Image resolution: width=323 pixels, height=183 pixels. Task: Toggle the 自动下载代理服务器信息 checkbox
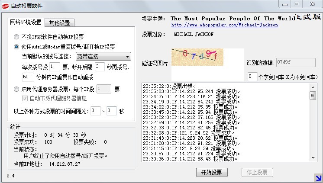pyautogui.click(x=25, y=98)
